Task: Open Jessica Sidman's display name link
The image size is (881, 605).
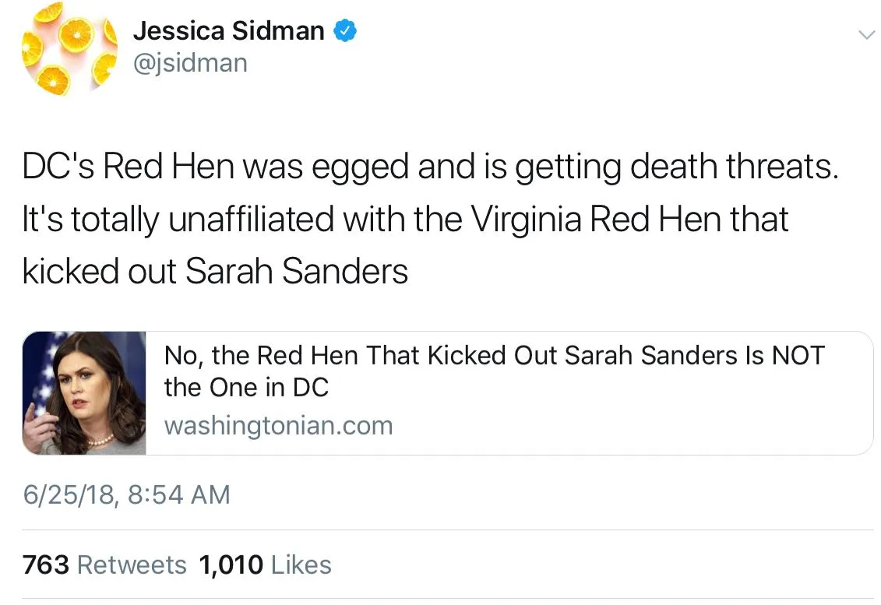Action: point(228,31)
